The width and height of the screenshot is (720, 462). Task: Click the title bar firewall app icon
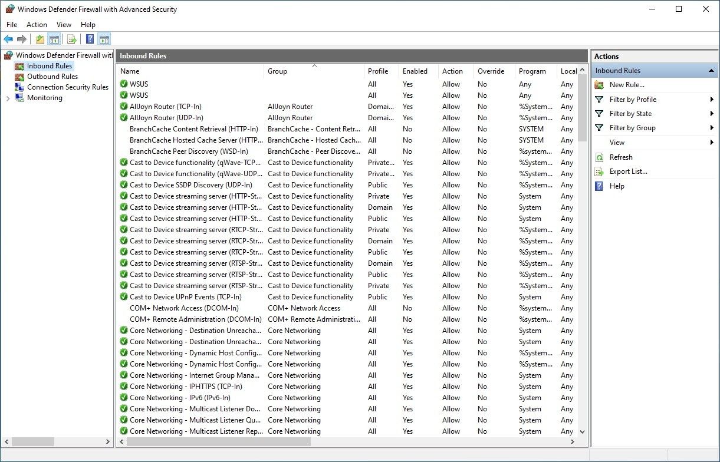(9, 9)
